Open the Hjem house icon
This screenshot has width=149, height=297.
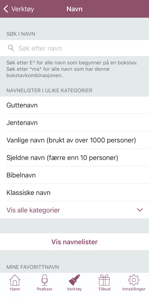[15, 280]
